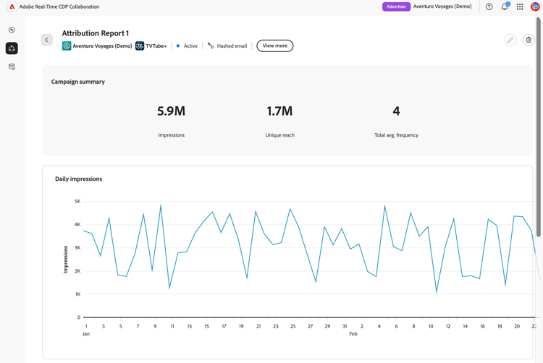The image size is (543, 363).
Task: Select the highlighted collaboration sidebar icon
Action: point(12,48)
